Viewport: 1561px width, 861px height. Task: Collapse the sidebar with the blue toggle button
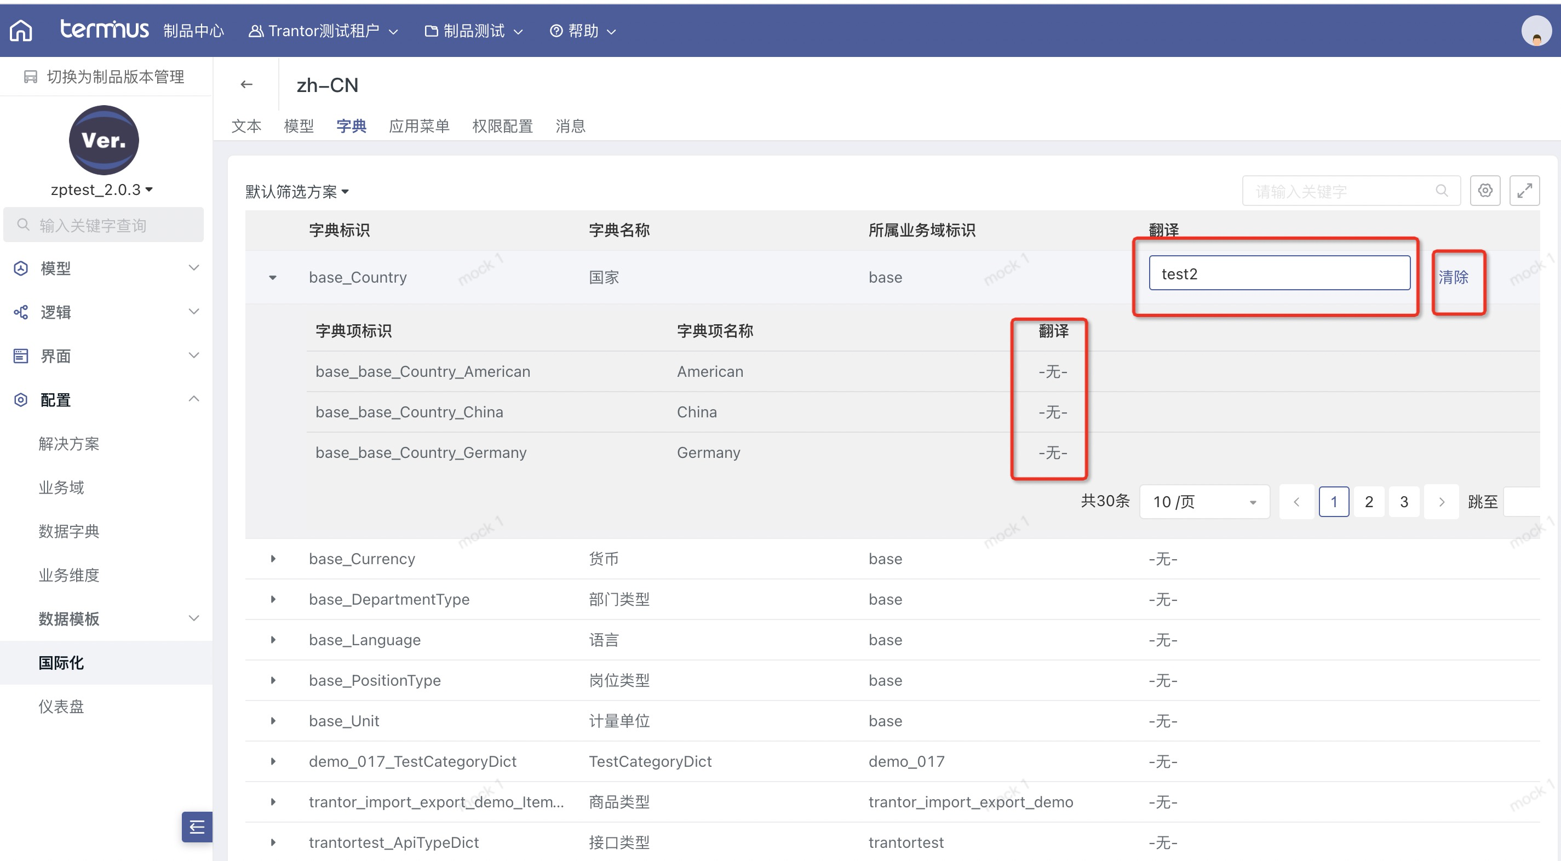click(x=197, y=826)
